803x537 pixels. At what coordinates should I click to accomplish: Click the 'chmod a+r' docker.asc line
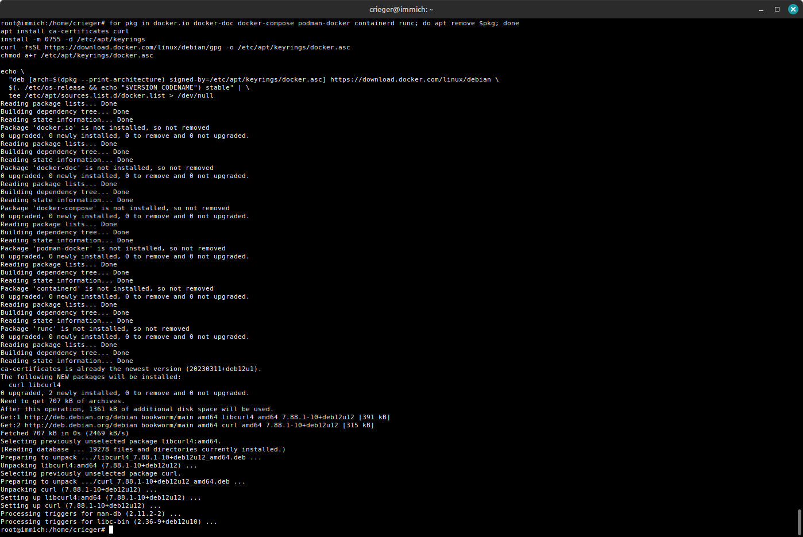click(x=77, y=55)
